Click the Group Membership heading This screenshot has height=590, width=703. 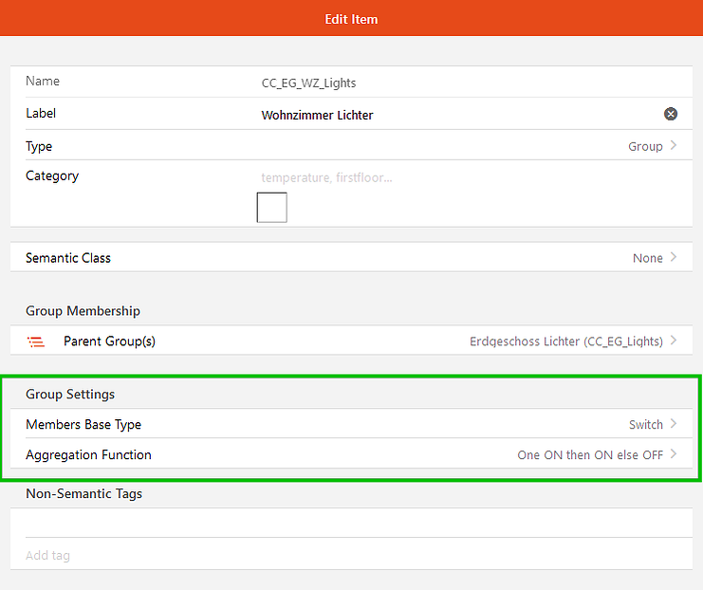point(83,311)
